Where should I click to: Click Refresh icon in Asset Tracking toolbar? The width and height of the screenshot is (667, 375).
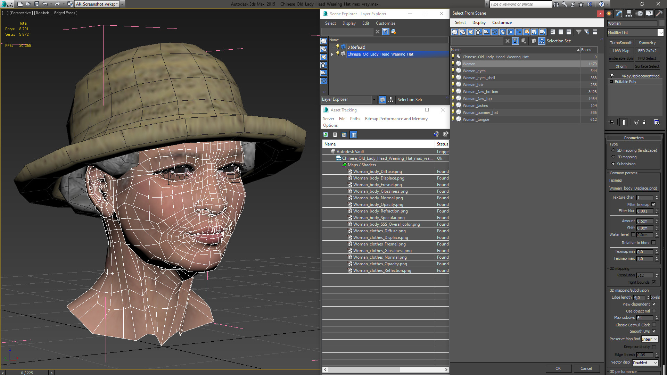pos(326,135)
